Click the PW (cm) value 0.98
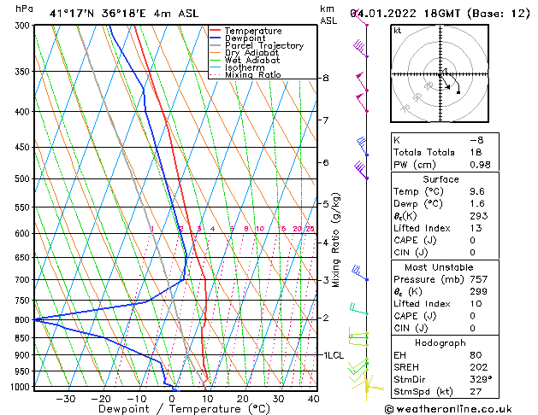Image resolution: width=538 pixels, height=415 pixels. point(480,165)
